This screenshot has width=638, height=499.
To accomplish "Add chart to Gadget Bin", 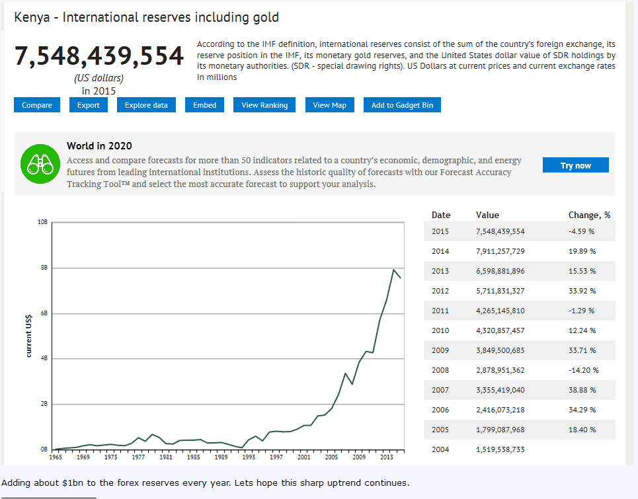I will click(x=402, y=105).
